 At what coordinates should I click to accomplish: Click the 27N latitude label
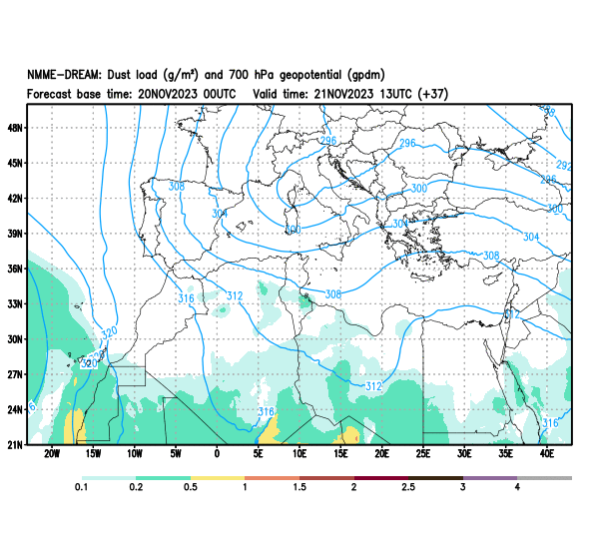(16, 374)
